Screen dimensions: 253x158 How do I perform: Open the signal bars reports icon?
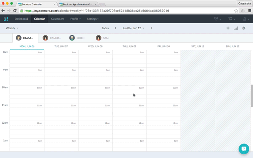click(236, 28)
